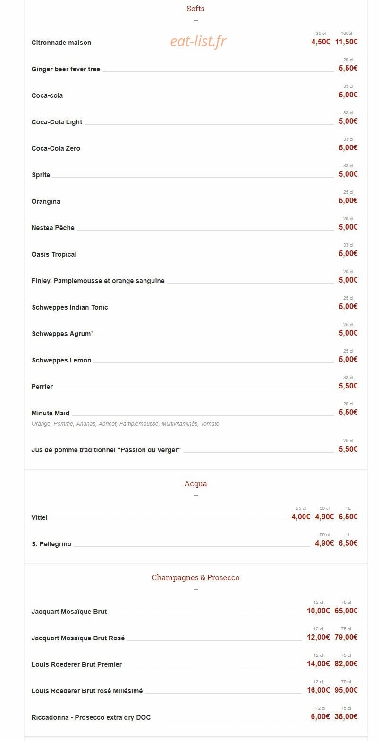Click the Nestea Pêche item
The height and width of the screenshot is (741, 381).
pos(53,228)
